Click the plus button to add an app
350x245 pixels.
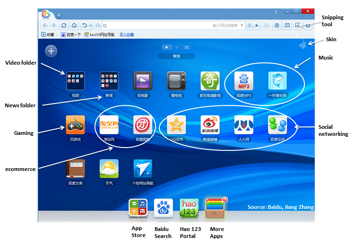[x=51, y=51]
